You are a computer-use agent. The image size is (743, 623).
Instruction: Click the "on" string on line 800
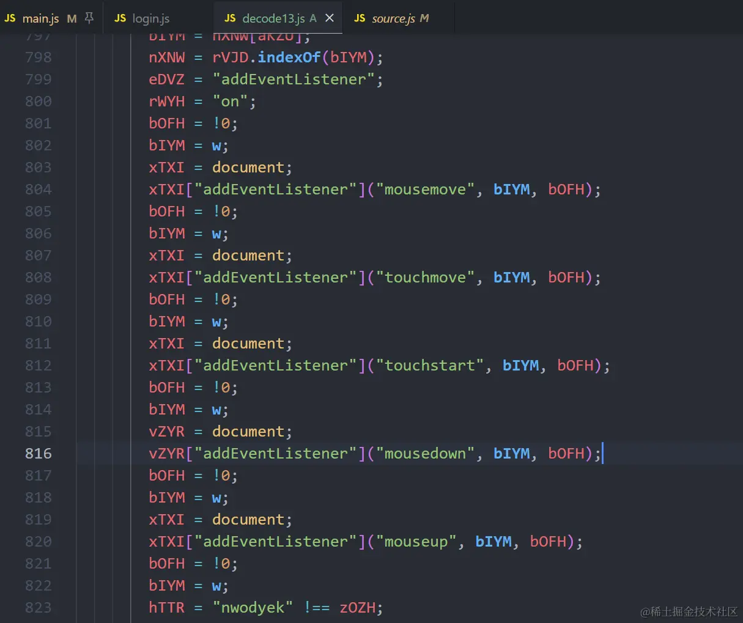click(231, 101)
